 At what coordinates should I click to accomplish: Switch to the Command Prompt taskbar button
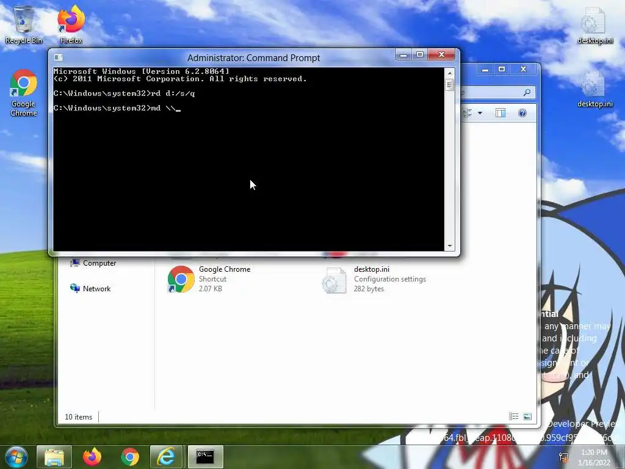(x=205, y=457)
